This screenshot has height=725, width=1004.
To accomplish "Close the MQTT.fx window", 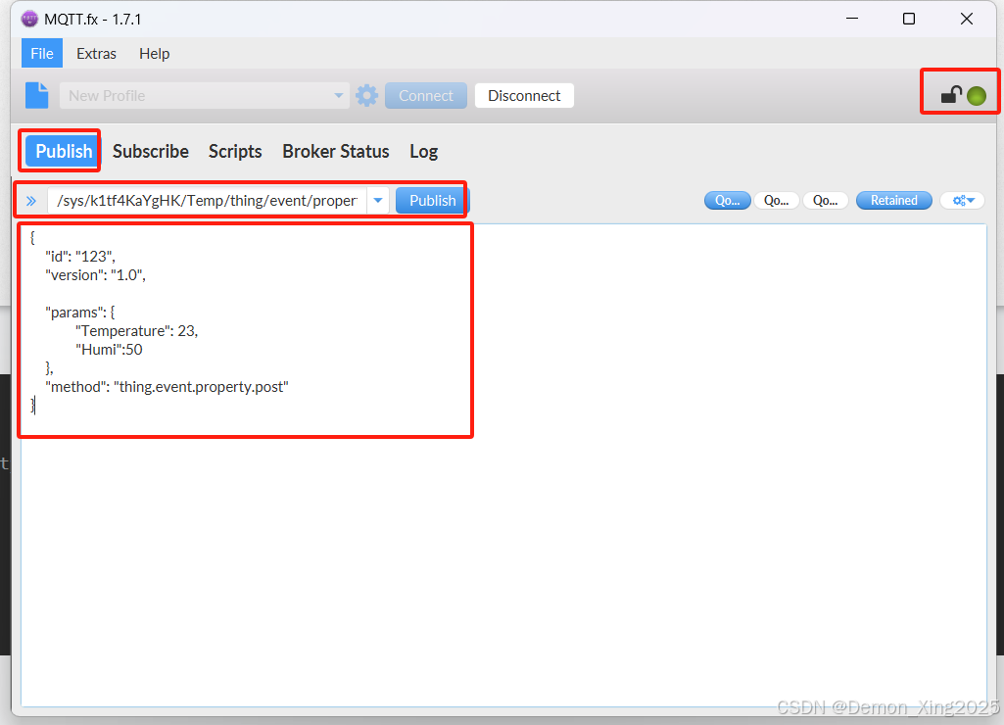I will (x=967, y=19).
